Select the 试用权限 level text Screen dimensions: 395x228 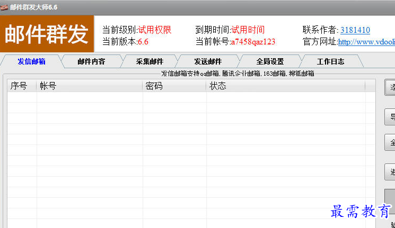point(155,30)
